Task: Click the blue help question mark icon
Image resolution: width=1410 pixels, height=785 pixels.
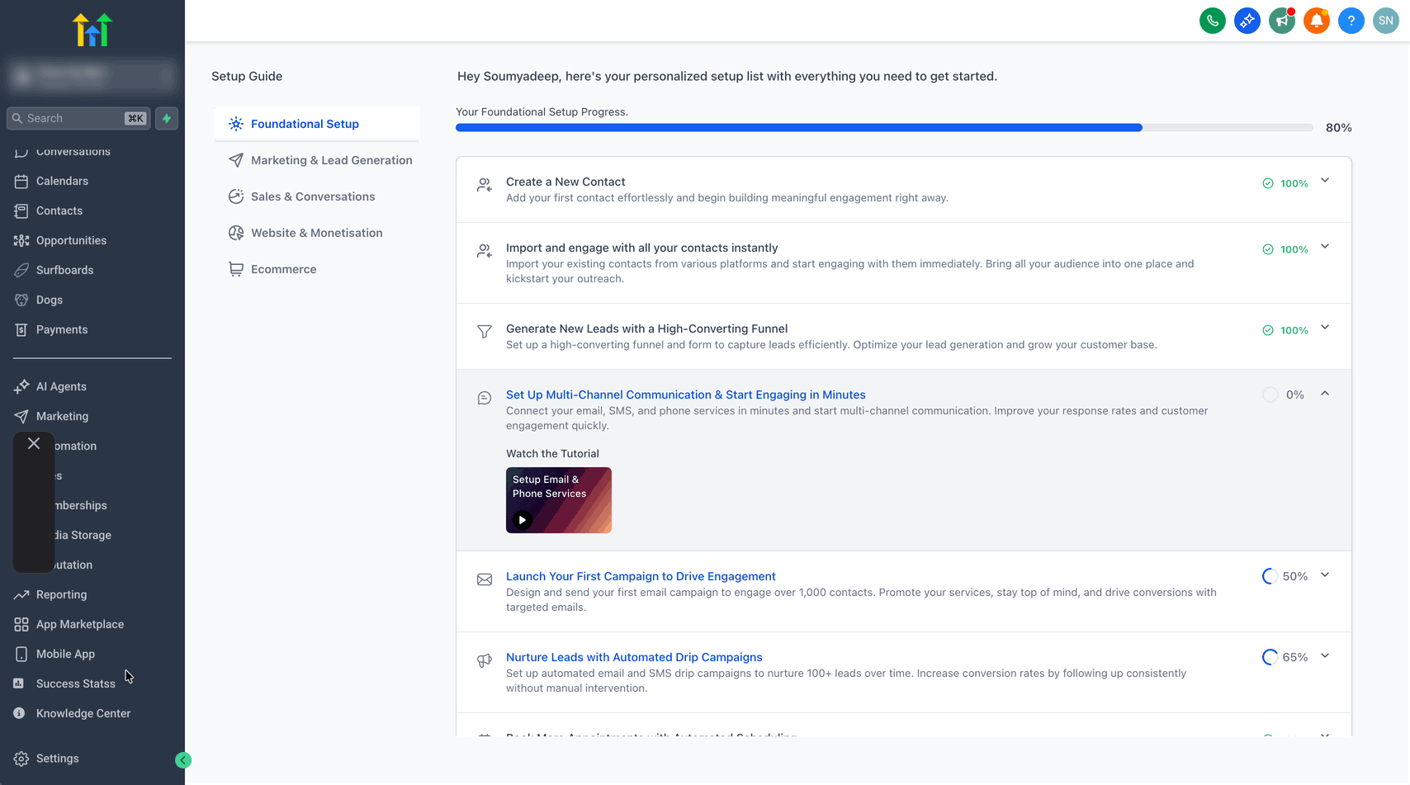Action: click(1351, 21)
